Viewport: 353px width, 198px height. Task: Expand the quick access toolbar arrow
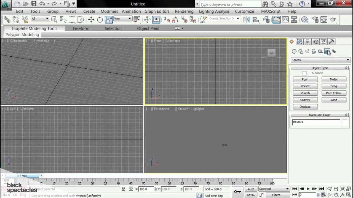[x=74, y=4]
